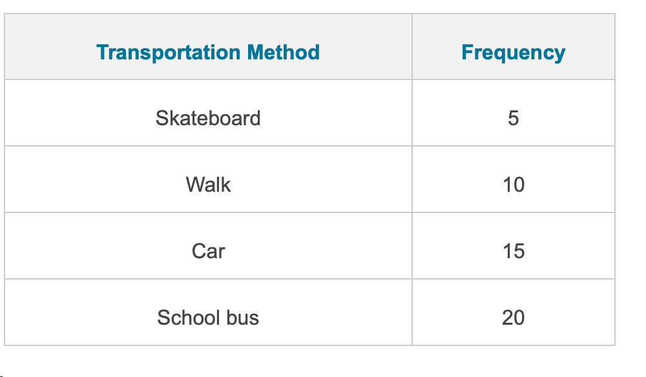This screenshot has height=377, width=646.
Task: Select the frequency value 5
Action: point(514,119)
